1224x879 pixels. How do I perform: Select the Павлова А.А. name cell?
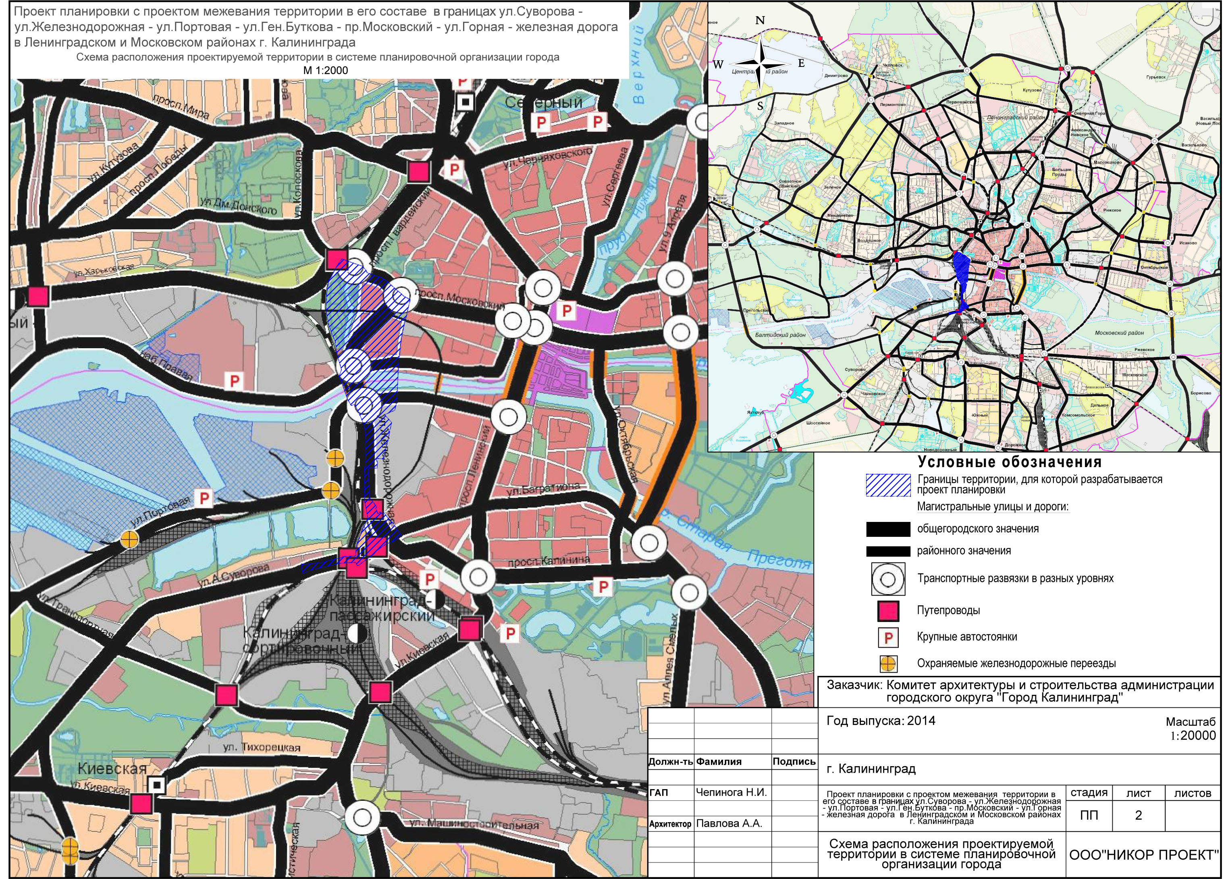pyautogui.click(x=729, y=823)
